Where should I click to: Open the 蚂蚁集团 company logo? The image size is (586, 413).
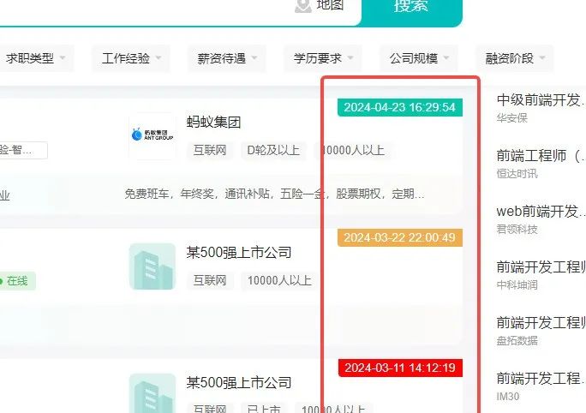coord(152,135)
